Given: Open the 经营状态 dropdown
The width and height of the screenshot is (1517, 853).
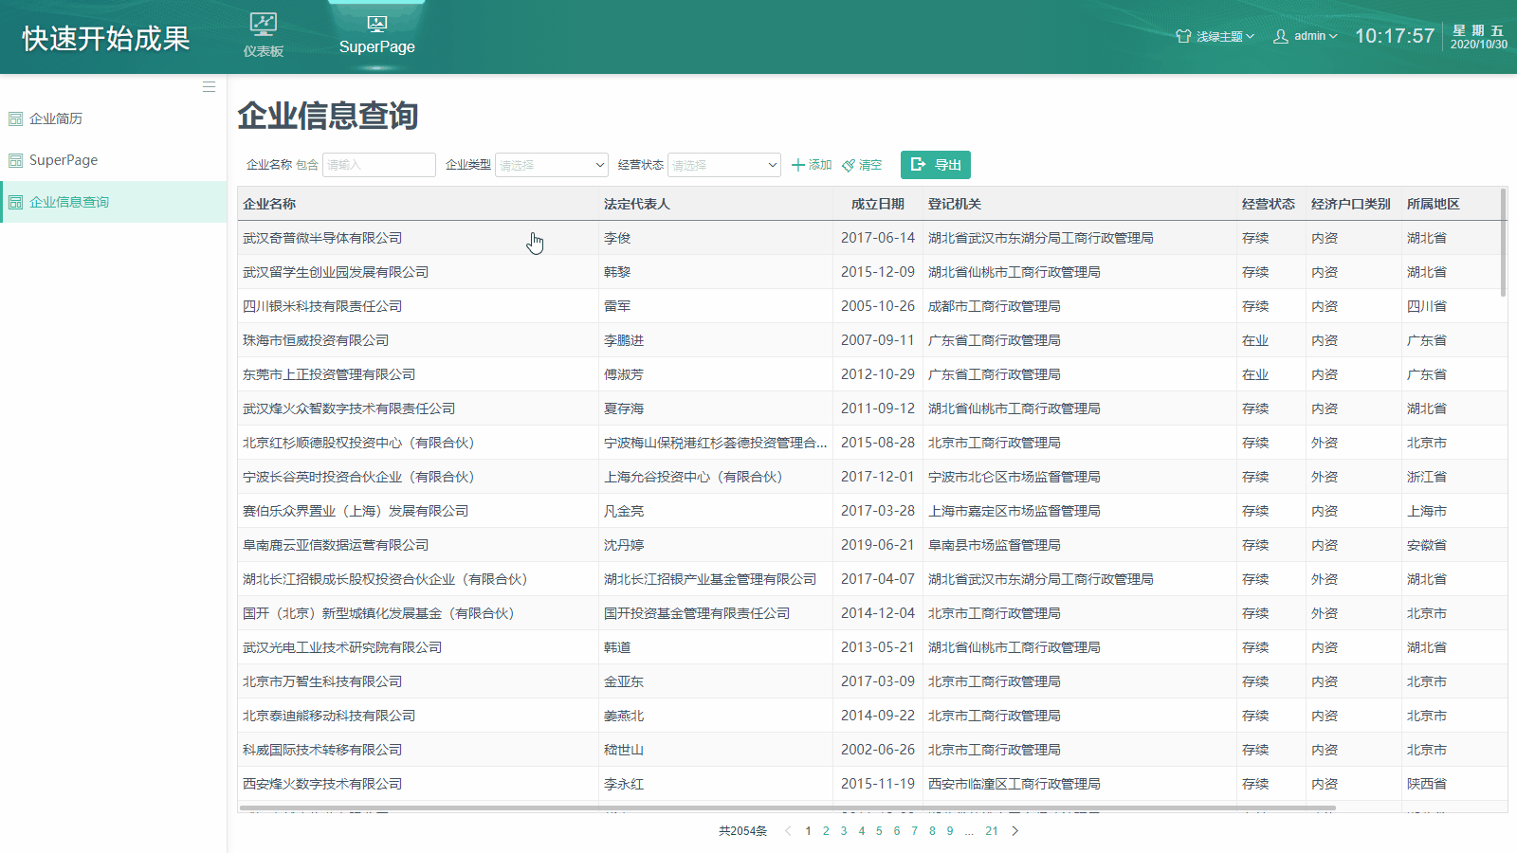Looking at the screenshot, I should tap(723, 164).
